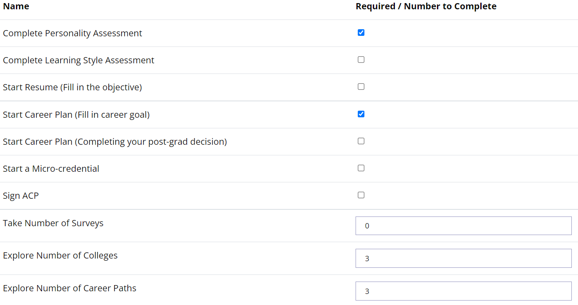The image size is (578, 305).
Task: Click the Explore Number of Career Paths input
Action: tap(463, 291)
